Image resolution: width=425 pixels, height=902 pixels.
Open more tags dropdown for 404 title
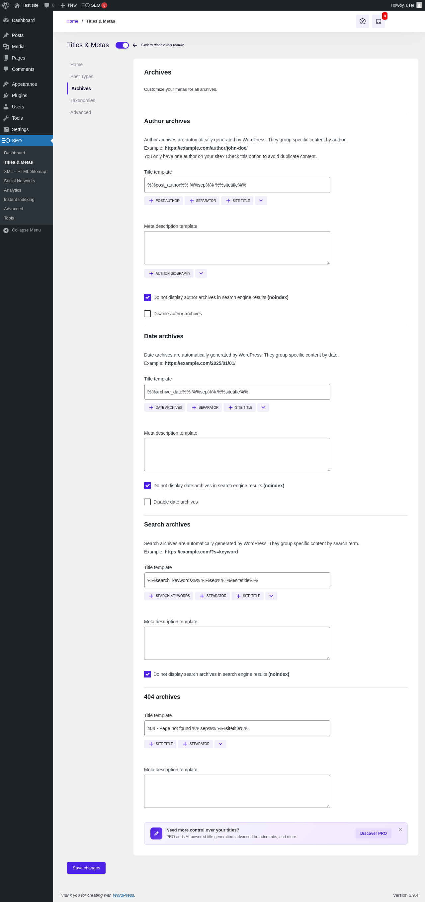click(220, 744)
